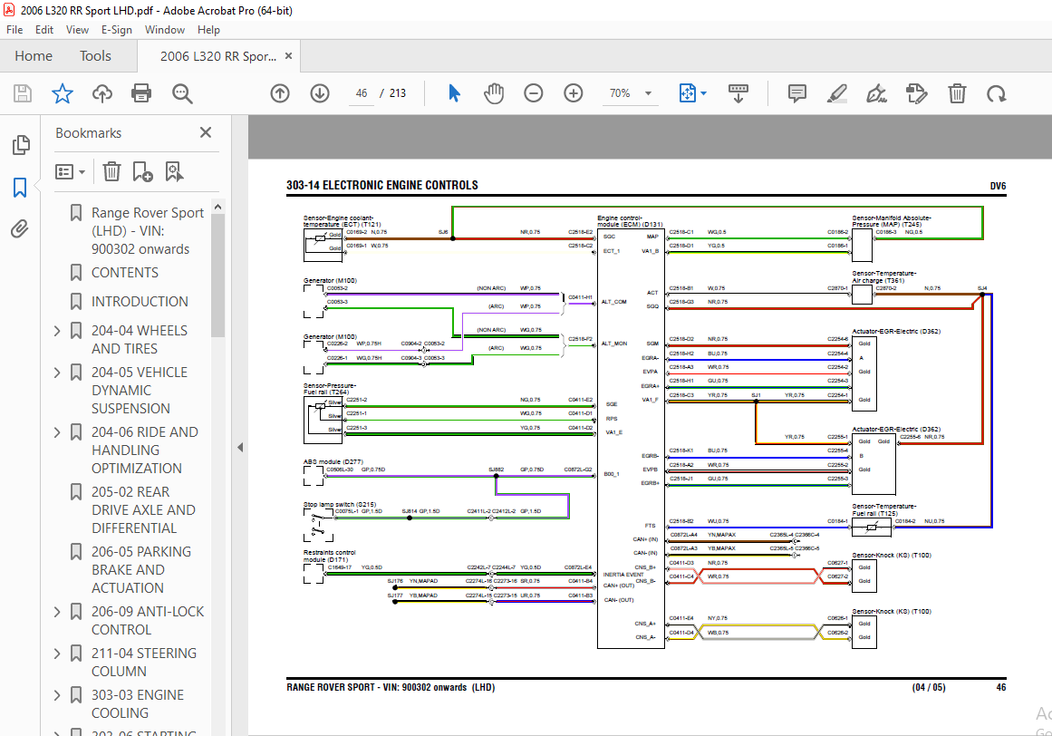Expand 204-04 Wheels and Tires bookmark
This screenshot has width=1052, height=736.
pyautogui.click(x=57, y=331)
